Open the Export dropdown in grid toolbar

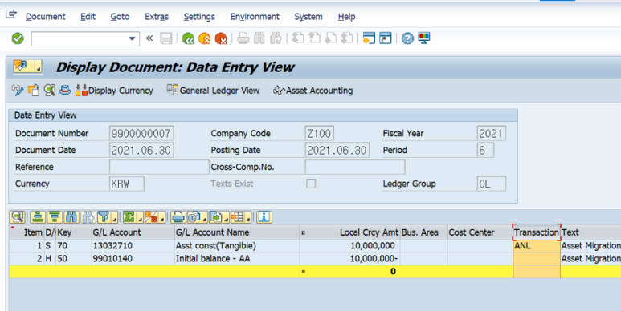click(x=219, y=217)
